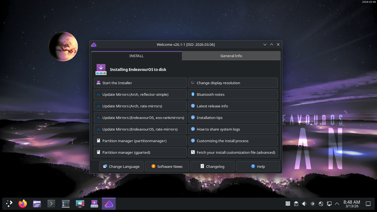Expand the hidden system tray icons arrow
Viewport: 377px width, 212px height.
coord(337,204)
